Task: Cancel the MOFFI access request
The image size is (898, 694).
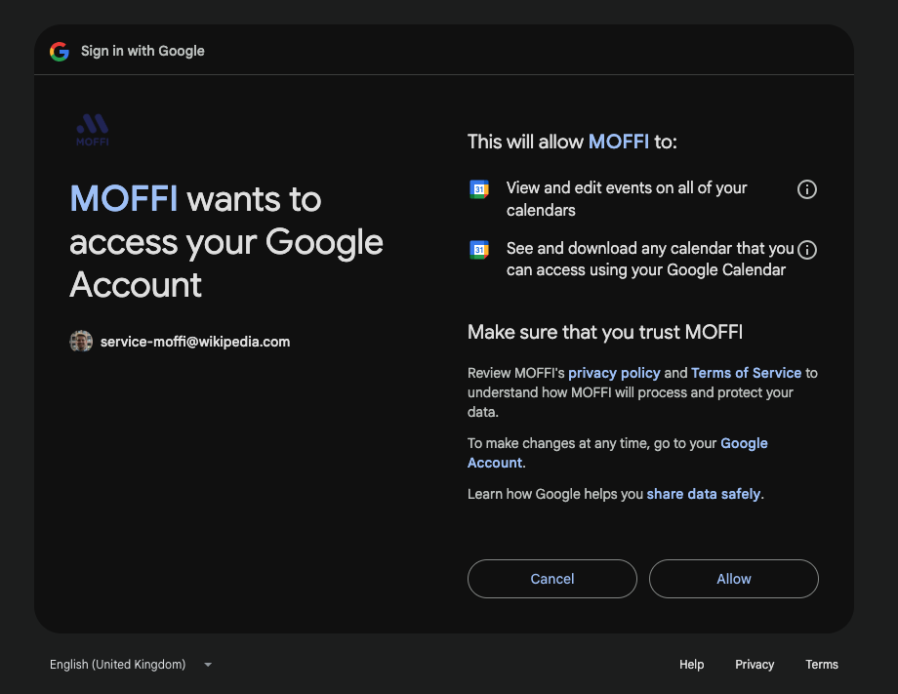Action: tap(552, 579)
